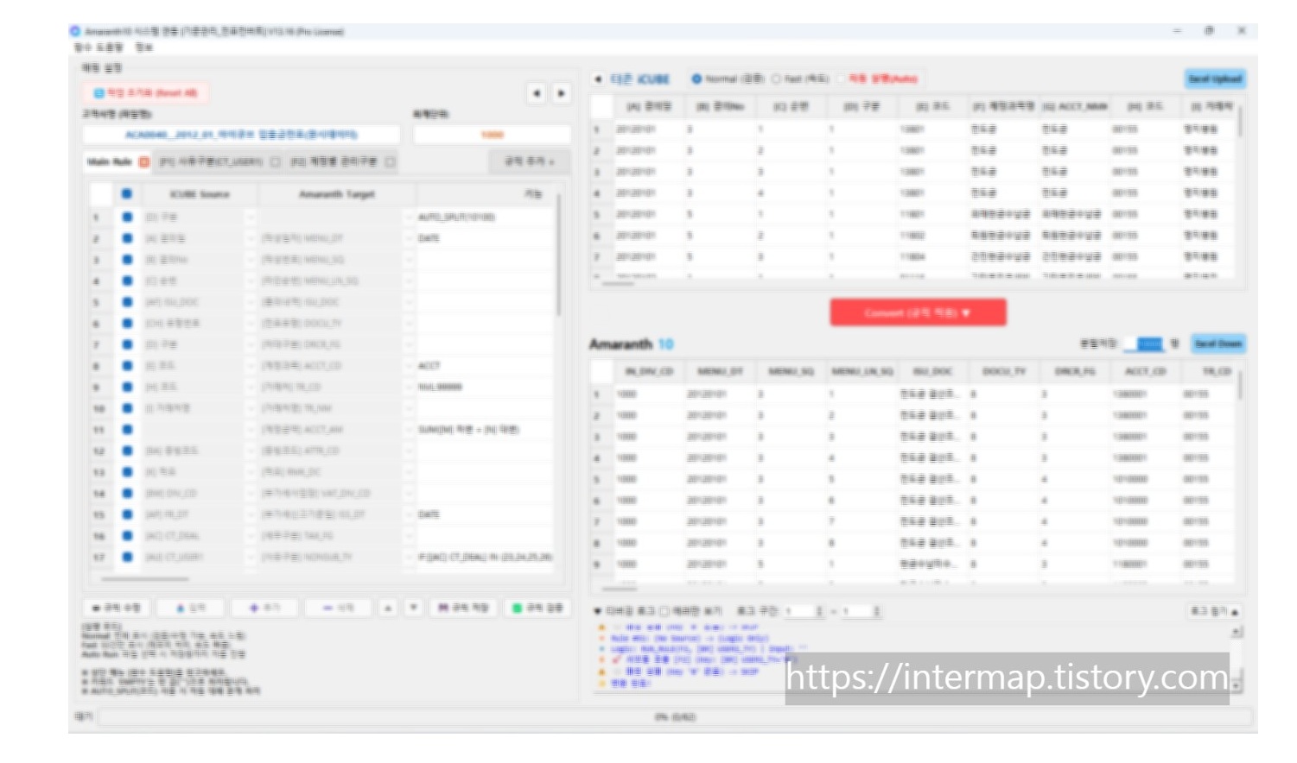Click the Excel Upload button
Image resolution: width=1297 pixels, height=763 pixels.
(1215, 79)
